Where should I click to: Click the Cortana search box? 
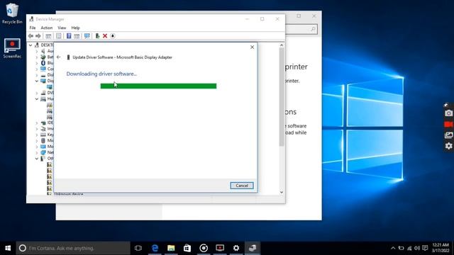coord(73,248)
